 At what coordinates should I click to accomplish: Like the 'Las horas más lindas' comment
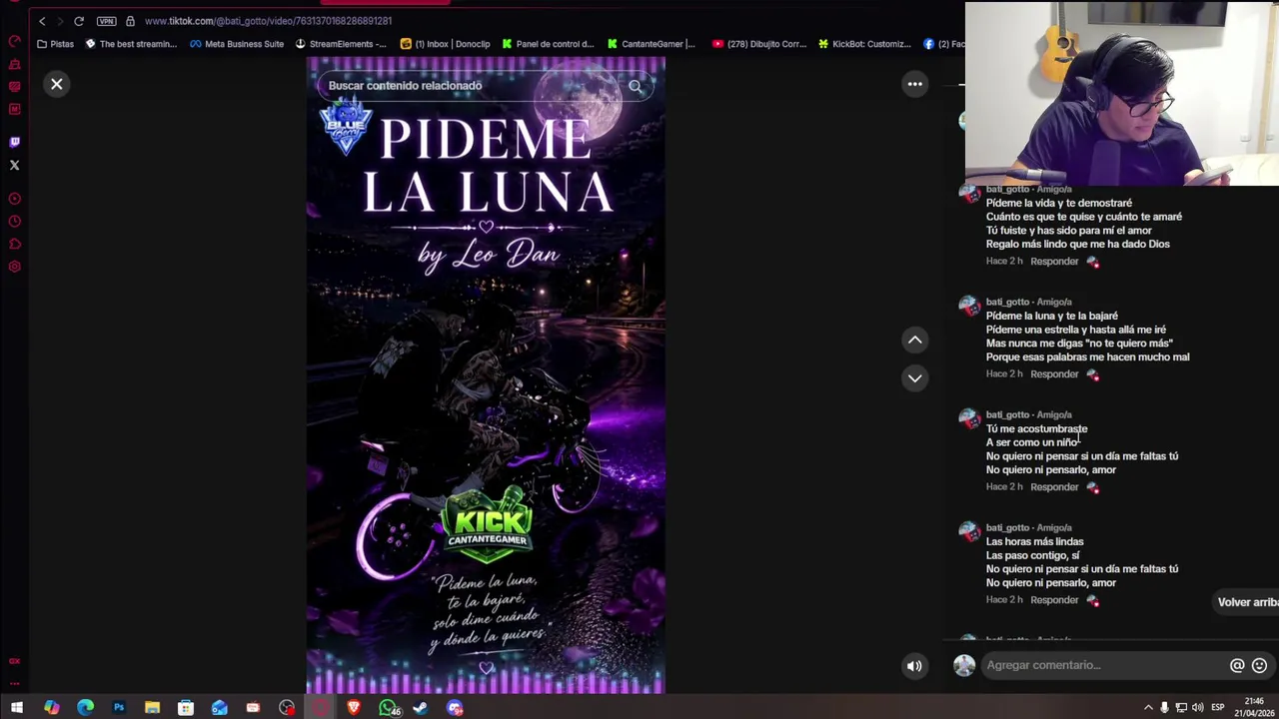click(x=1092, y=600)
